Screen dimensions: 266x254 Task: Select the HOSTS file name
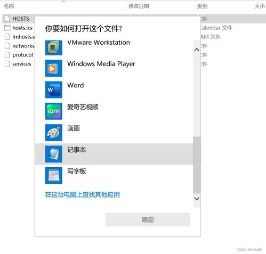[21, 19]
